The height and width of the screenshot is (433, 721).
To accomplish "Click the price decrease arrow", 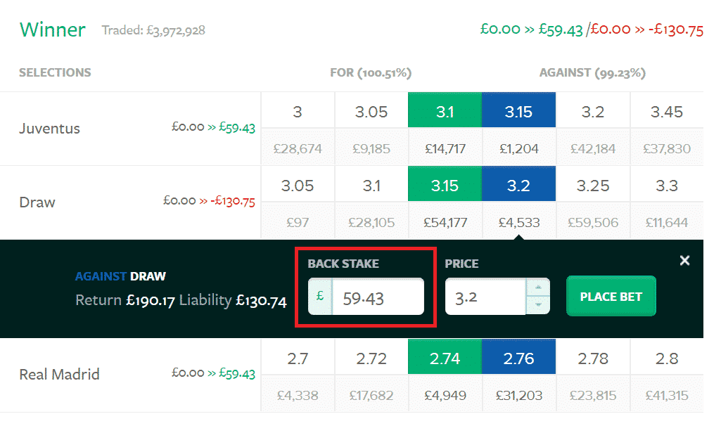I will point(538,305).
